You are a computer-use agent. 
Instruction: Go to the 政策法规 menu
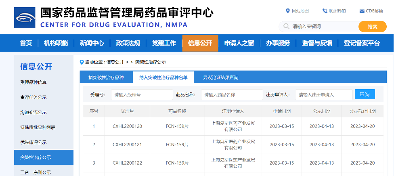click(128, 43)
